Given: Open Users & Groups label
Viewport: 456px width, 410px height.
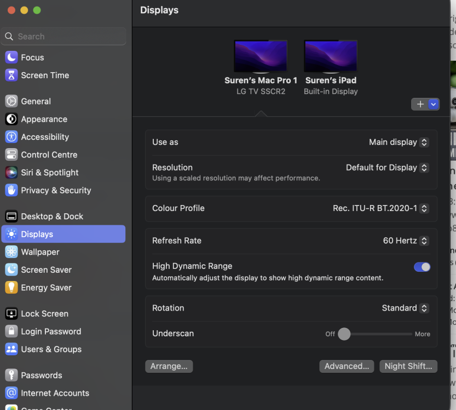Looking at the screenshot, I should click(x=51, y=349).
